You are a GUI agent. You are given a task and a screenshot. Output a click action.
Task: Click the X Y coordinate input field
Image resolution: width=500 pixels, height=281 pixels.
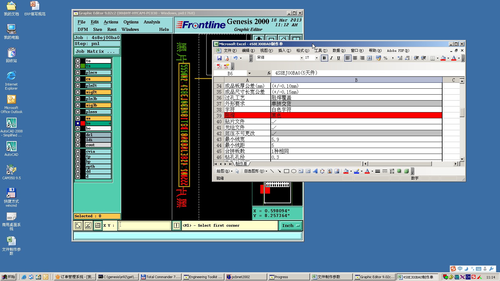[x=144, y=225]
